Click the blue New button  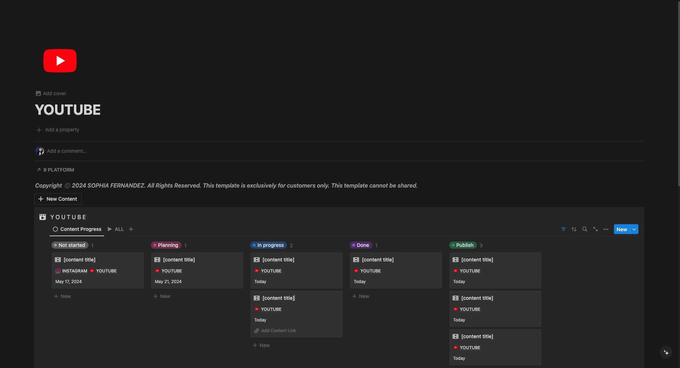coord(622,229)
